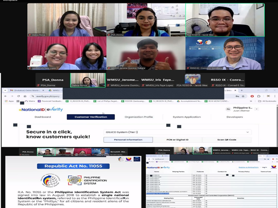Select the PSA_Donna name tile in the participant strip
The width and height of the screenshot is (278, 208).
click(x=53, y=80)
